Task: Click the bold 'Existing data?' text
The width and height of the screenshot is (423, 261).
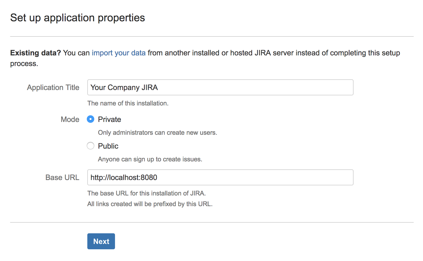Action: pos(35,53)
